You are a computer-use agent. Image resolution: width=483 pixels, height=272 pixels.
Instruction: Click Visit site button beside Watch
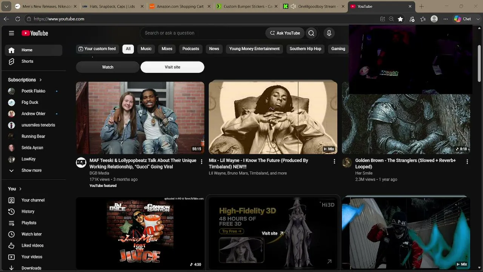point(172,67)
